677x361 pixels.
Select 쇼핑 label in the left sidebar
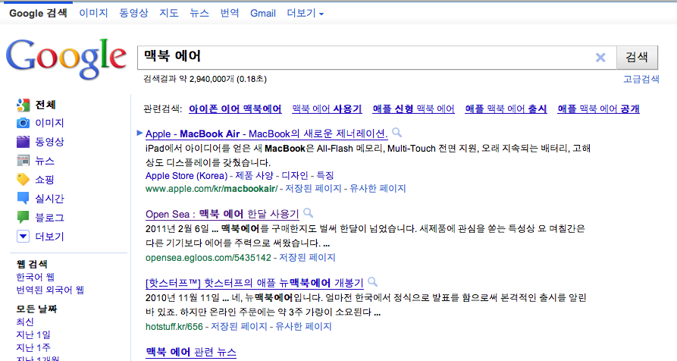45,179
